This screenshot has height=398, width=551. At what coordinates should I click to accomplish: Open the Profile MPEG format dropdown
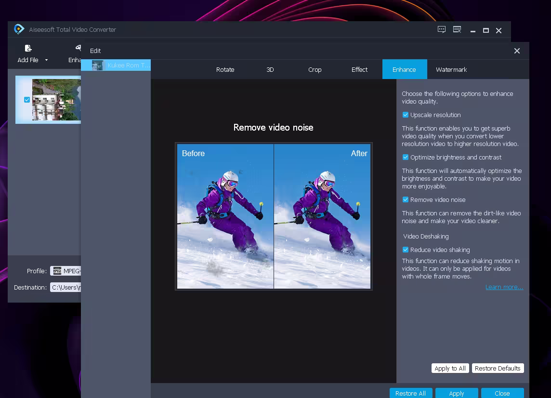point(66,271)
